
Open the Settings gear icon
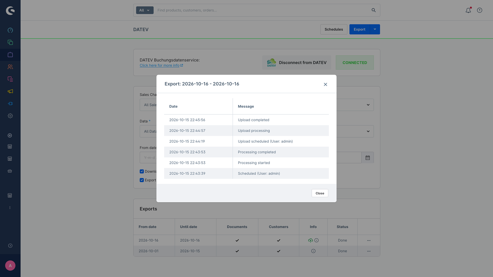(10, 116)
